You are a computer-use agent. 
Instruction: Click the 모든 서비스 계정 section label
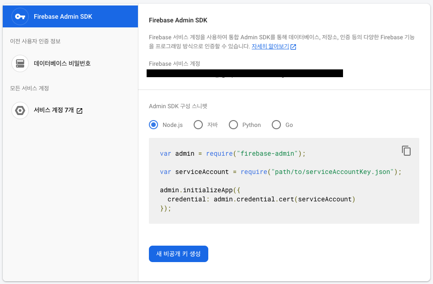30,88
